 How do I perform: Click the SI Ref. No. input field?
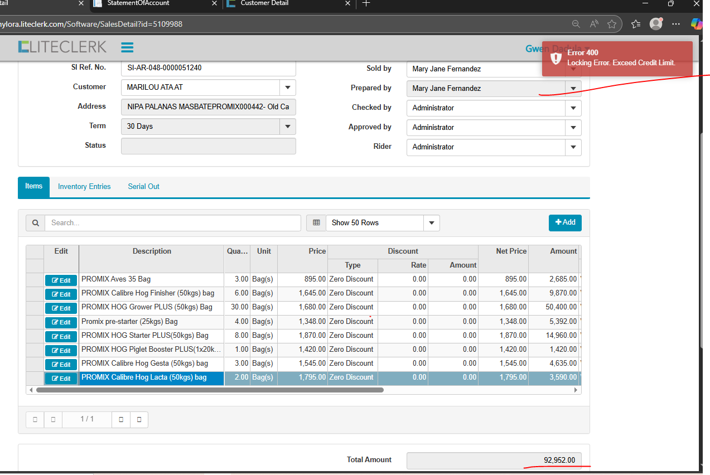tap(208, 68)
